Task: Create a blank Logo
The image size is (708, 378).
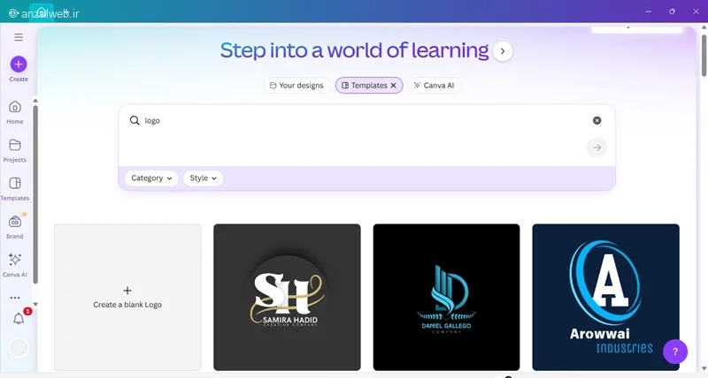Action: pos(127,298)
